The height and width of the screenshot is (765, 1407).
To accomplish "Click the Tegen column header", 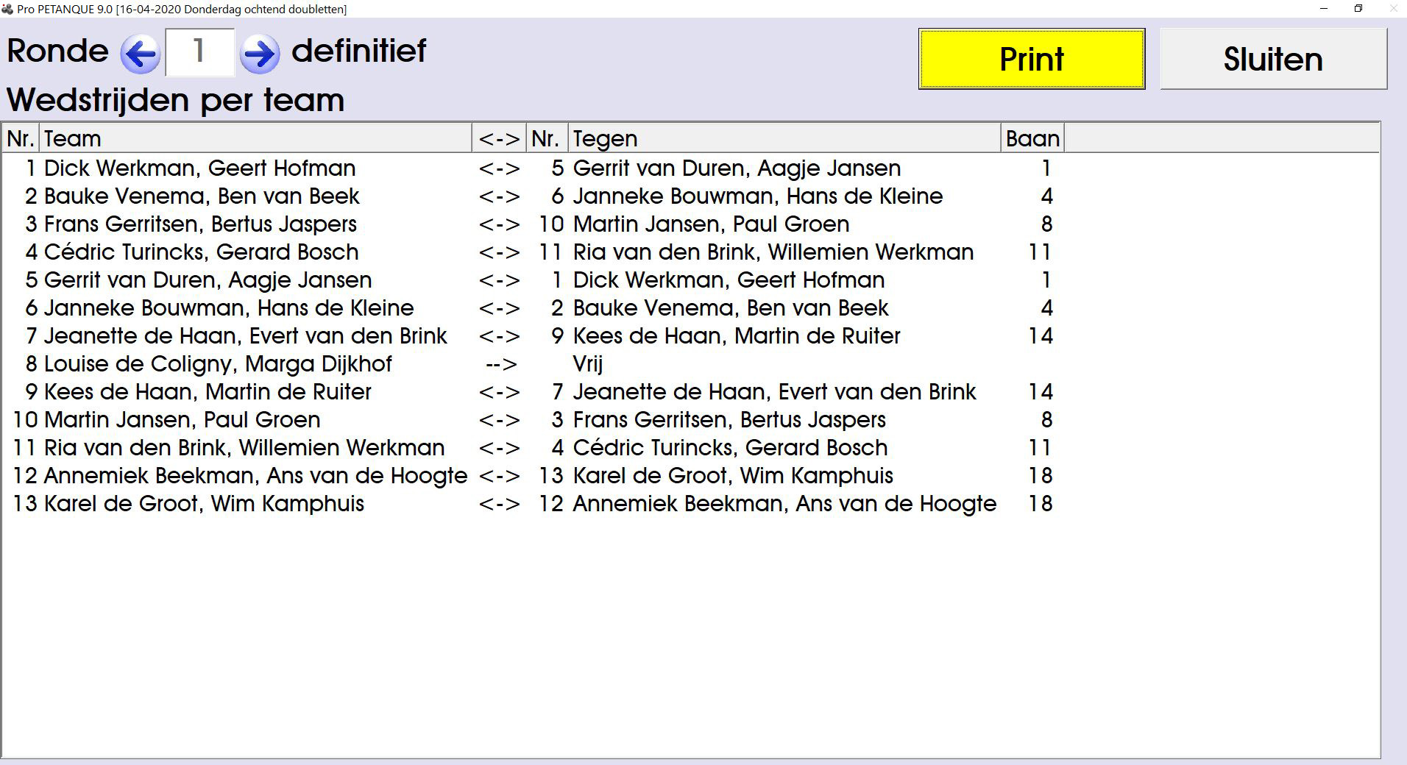I will (783, 138).
